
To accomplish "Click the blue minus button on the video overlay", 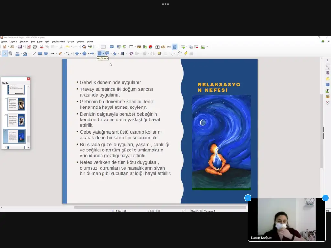I will click(x=326, y=198).
